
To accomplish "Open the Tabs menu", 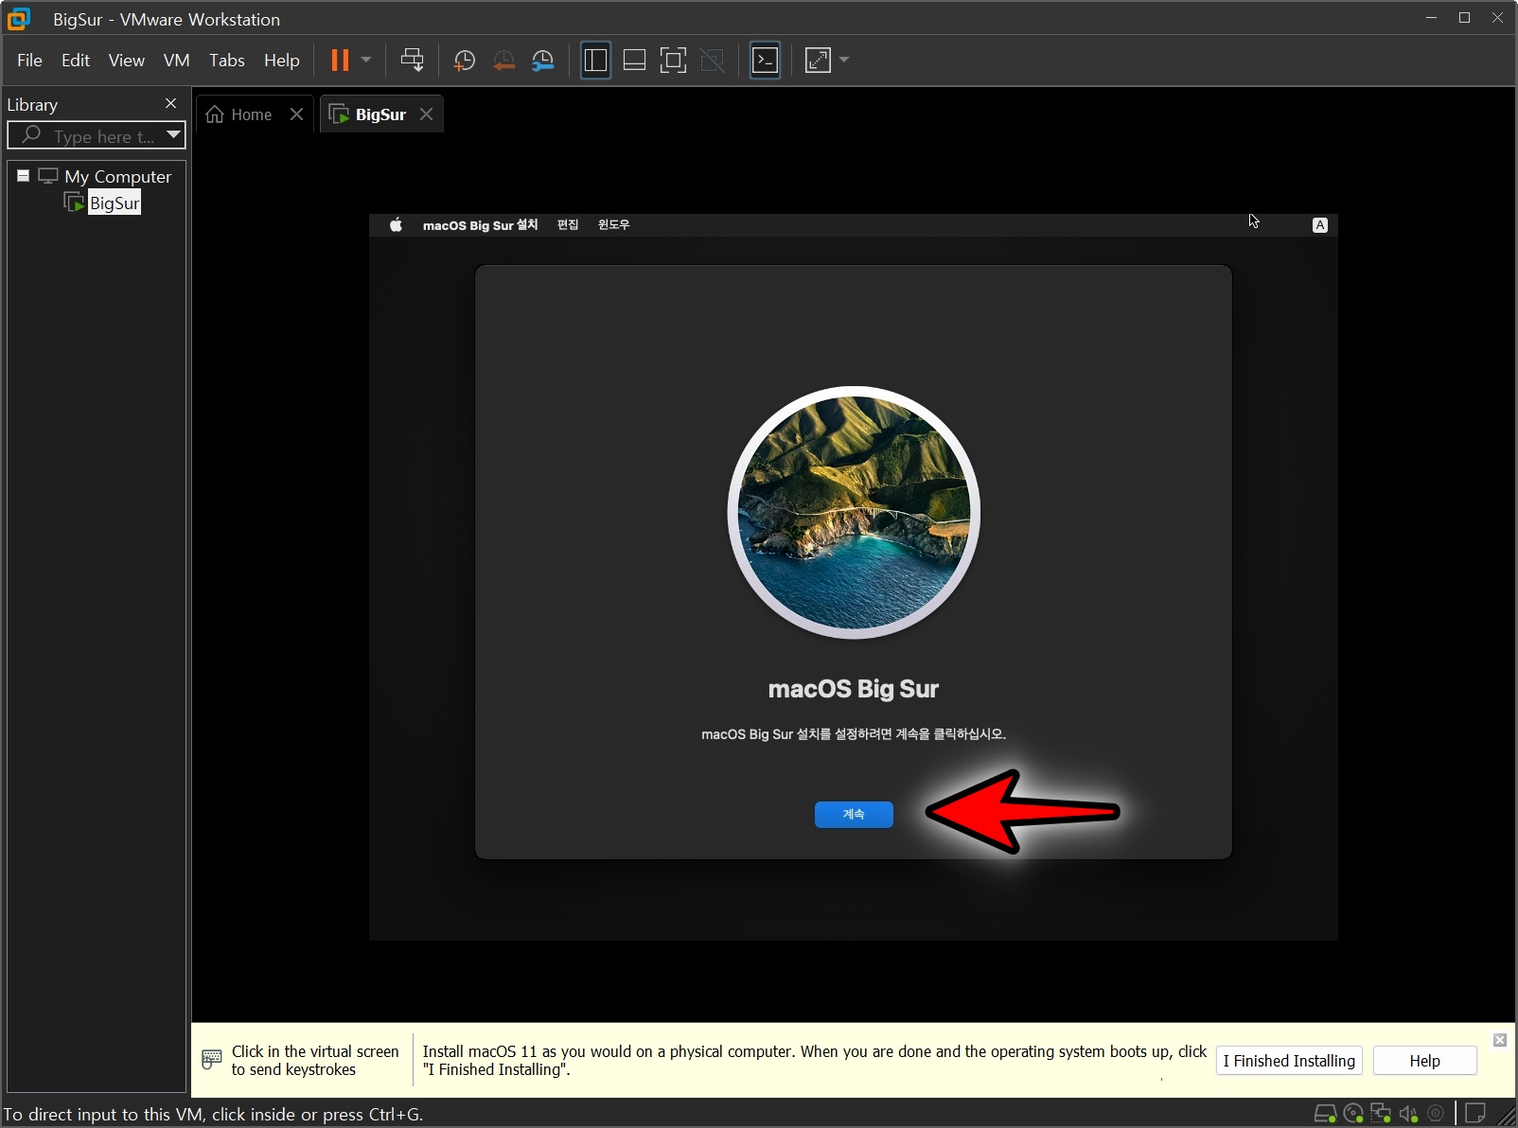I will (x=226, y=61).
